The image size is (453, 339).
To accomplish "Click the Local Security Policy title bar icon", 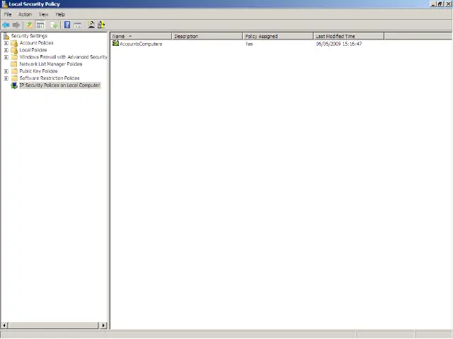I will click(4, 4).
